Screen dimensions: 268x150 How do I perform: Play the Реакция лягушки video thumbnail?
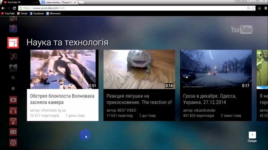coord(139,69)
